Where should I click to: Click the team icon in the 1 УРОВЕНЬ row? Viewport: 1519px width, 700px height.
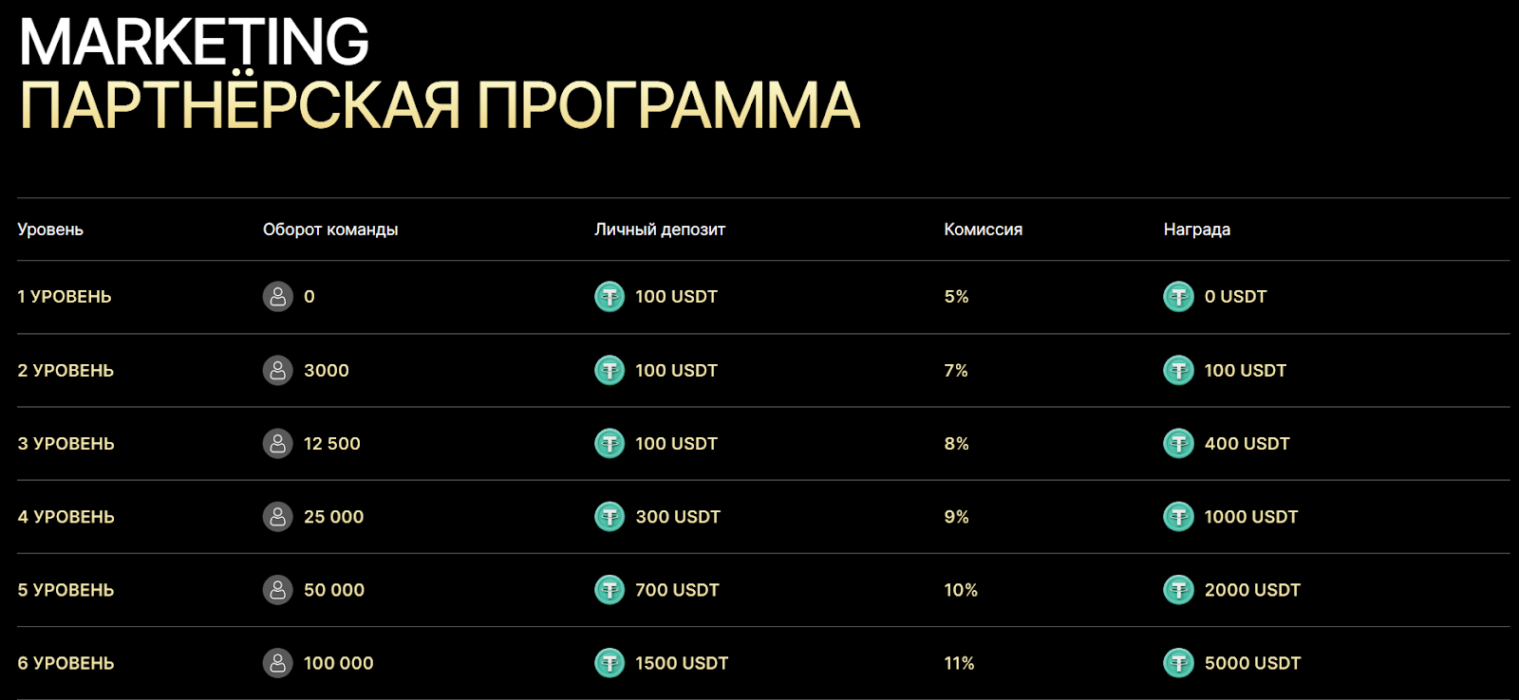pyautogui.click(x=277, y=297)
